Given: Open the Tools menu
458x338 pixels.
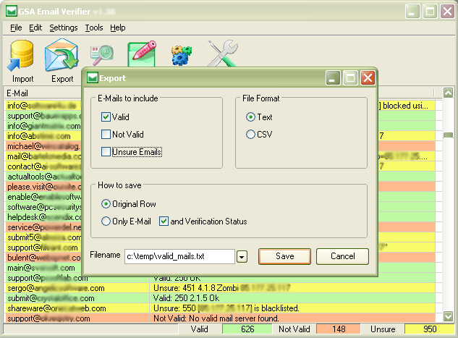Looking at the screenshot, I should click(93, 28).
